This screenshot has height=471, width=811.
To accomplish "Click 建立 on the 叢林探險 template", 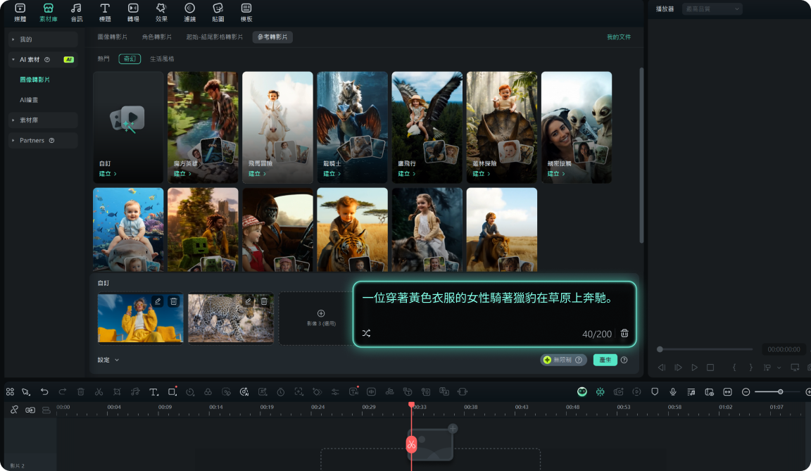I will (481, 174).
